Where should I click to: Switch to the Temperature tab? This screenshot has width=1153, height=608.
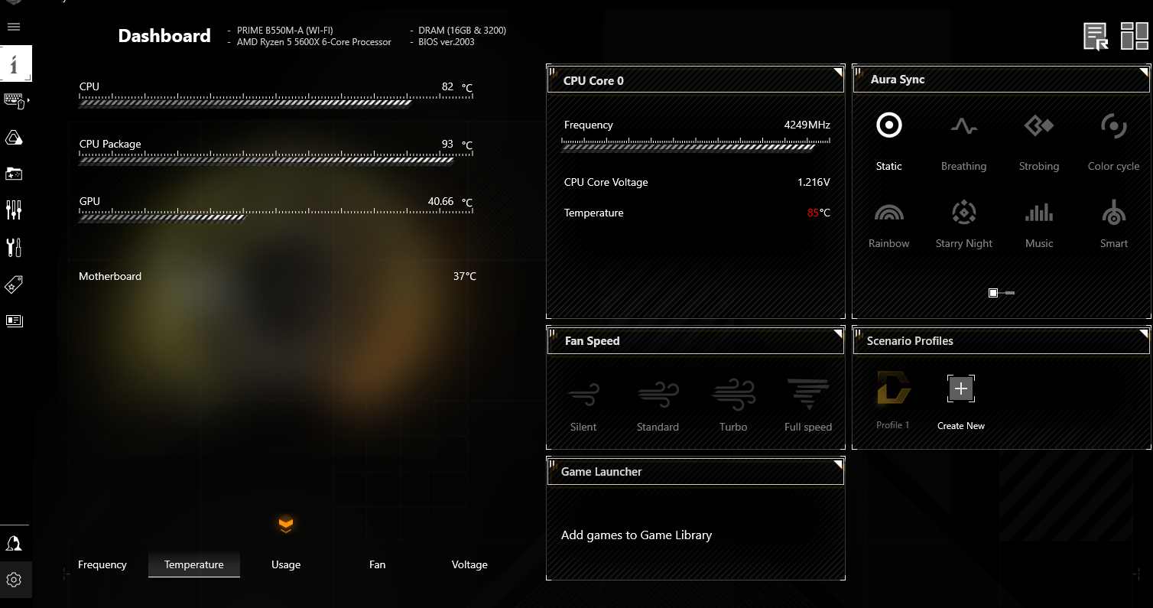pyautogui.click(x=194, y=564)
